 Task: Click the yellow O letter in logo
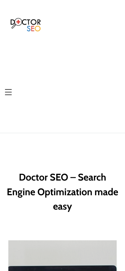(37, 28)
